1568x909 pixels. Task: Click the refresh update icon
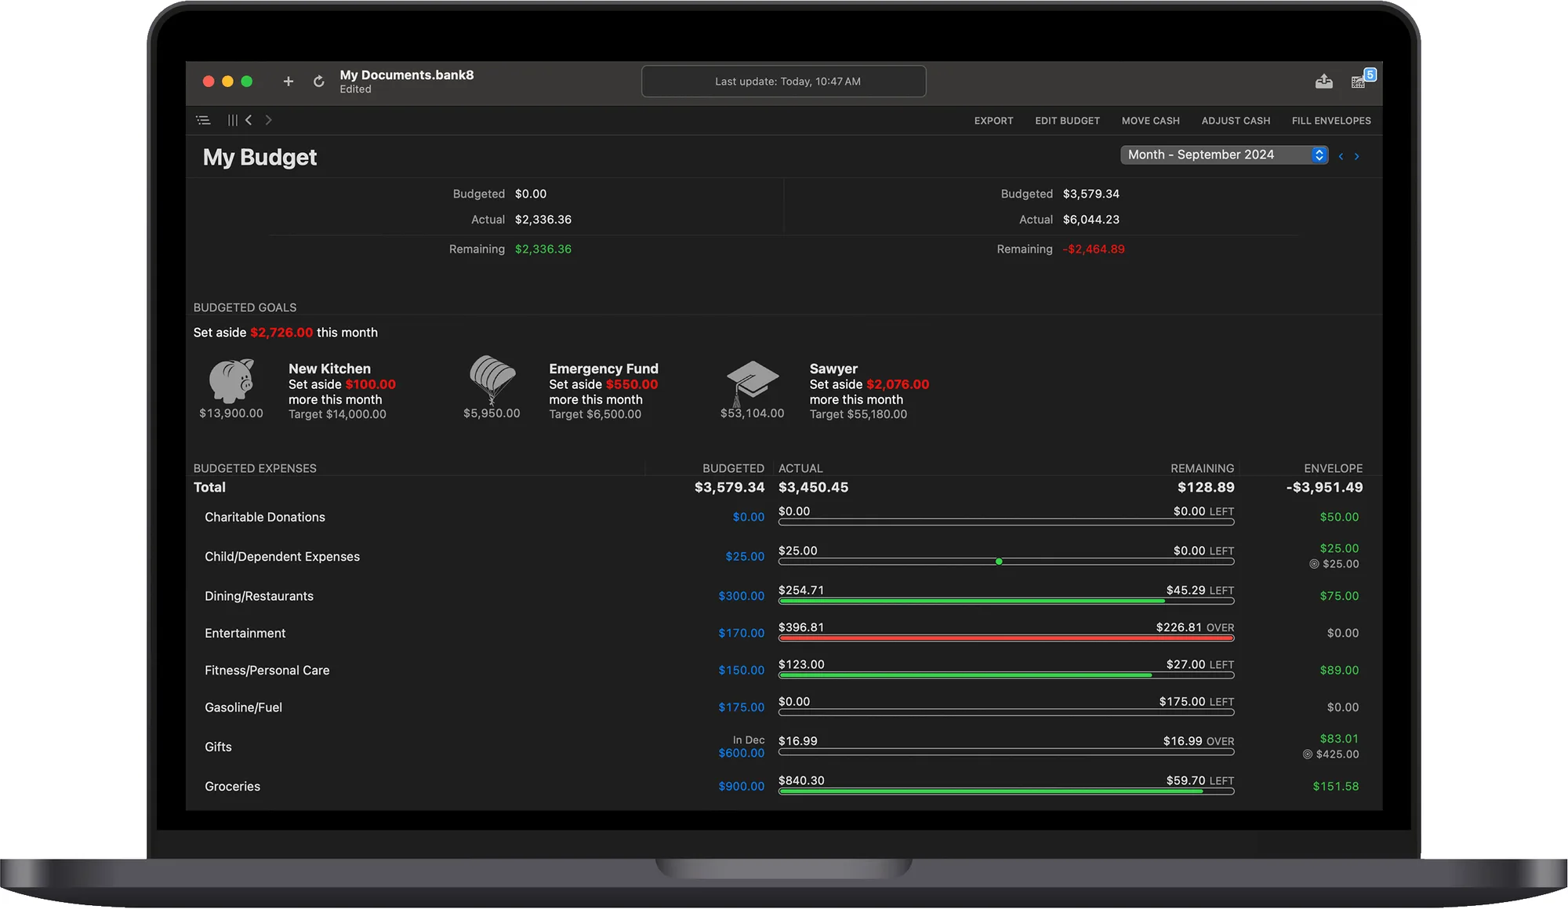pyautogui.click(x=318, y=82)
